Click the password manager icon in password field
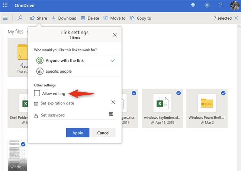Screen dimensions: 241x171 [x=111, y=114]
